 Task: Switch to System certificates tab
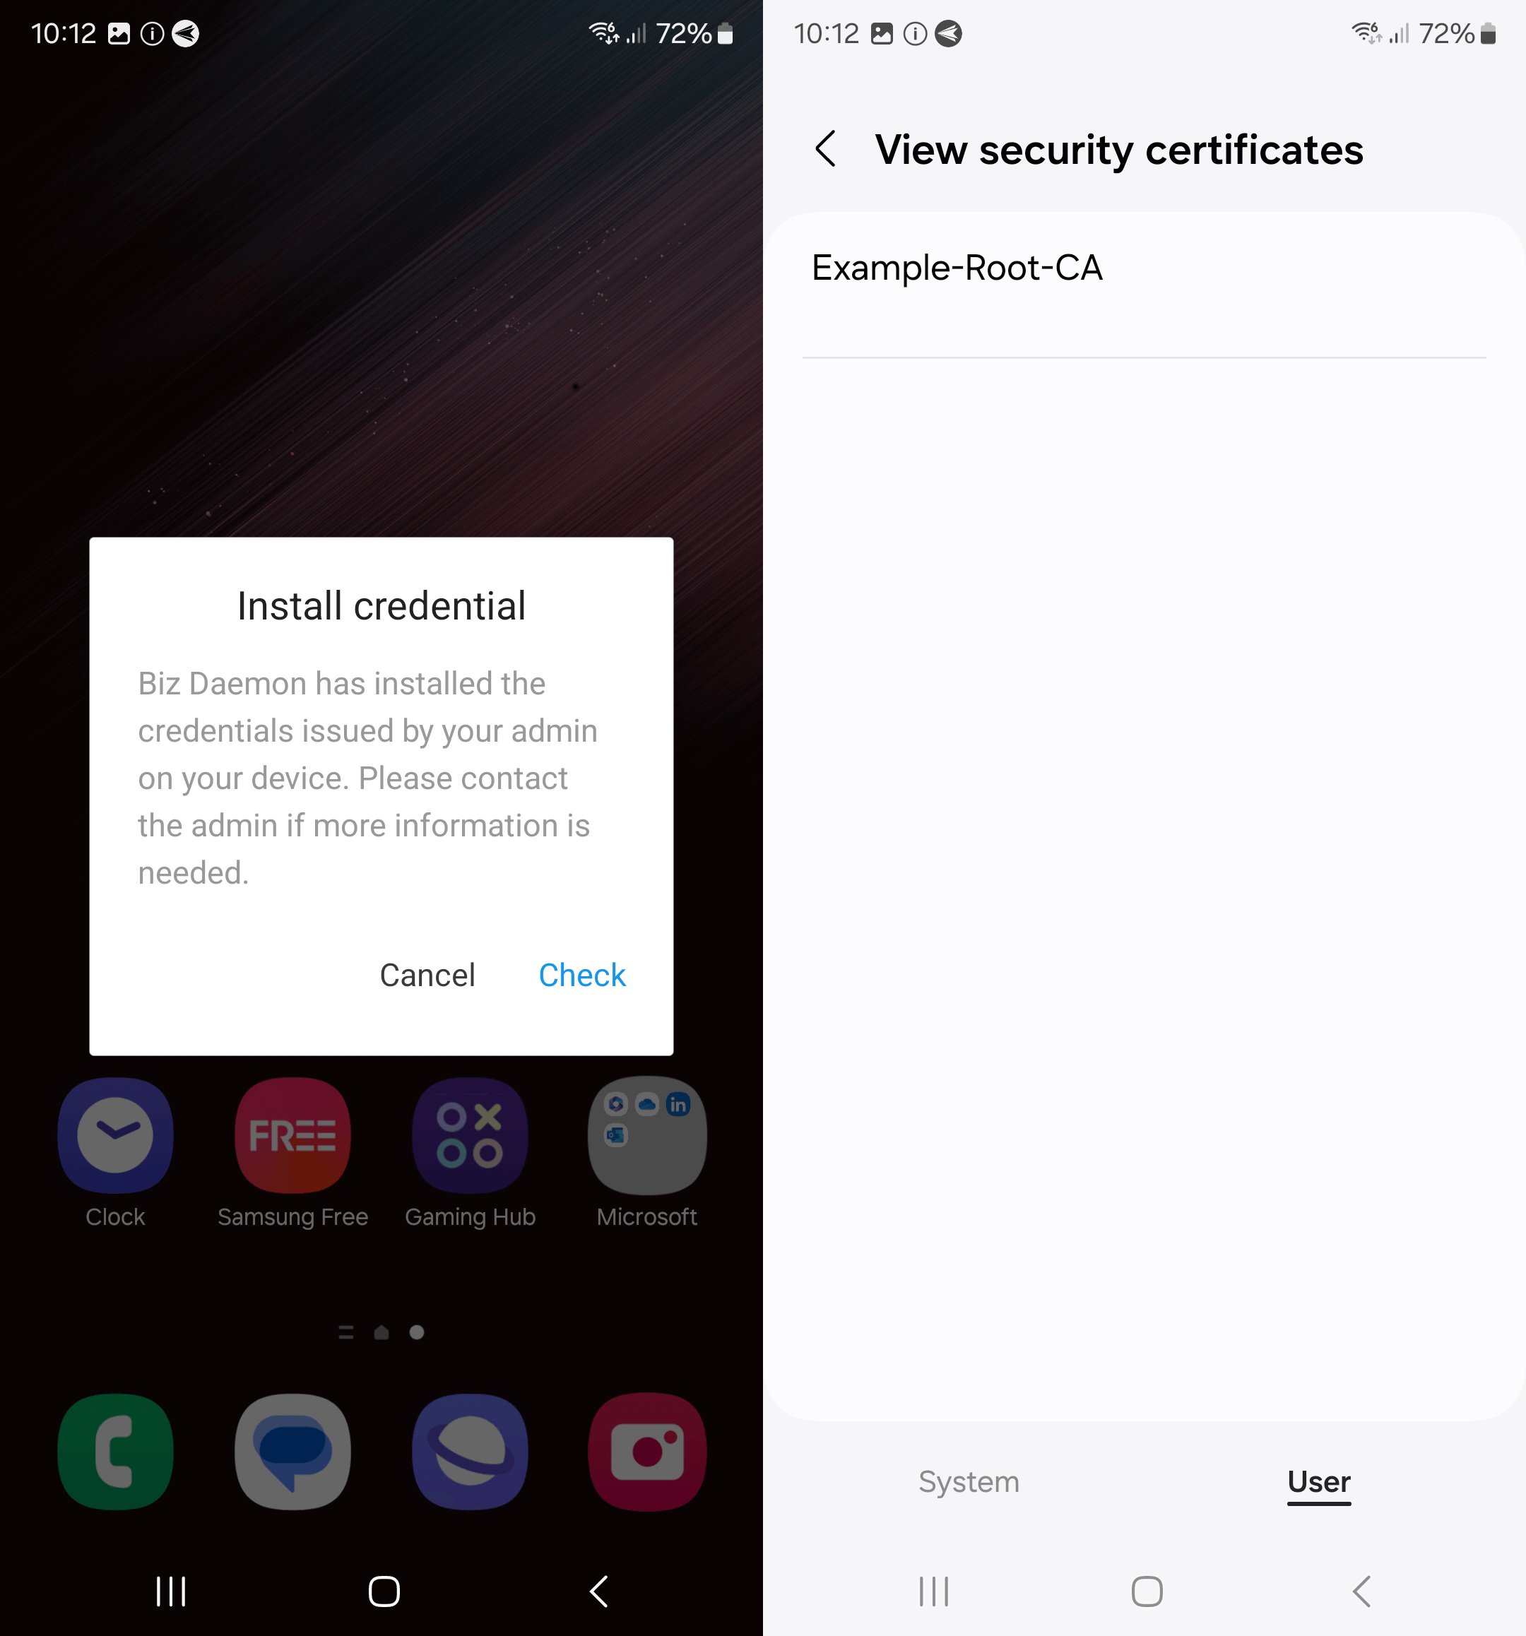tap(968, 1481)
